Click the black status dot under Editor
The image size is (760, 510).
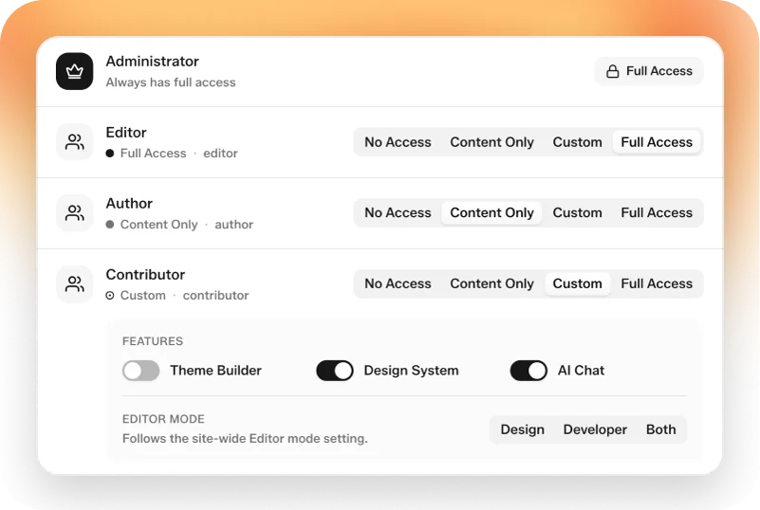tap(110, 153)
